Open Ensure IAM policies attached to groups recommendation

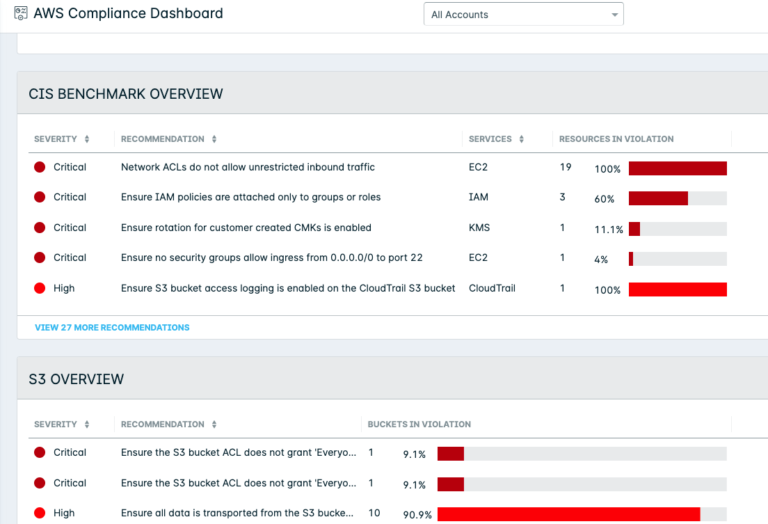click(250, 197)
